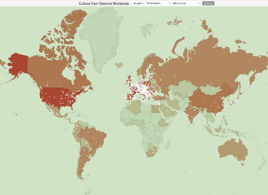Select Alaska on the map
Viewport: 268px width, 195px height.
coord(18,64)
